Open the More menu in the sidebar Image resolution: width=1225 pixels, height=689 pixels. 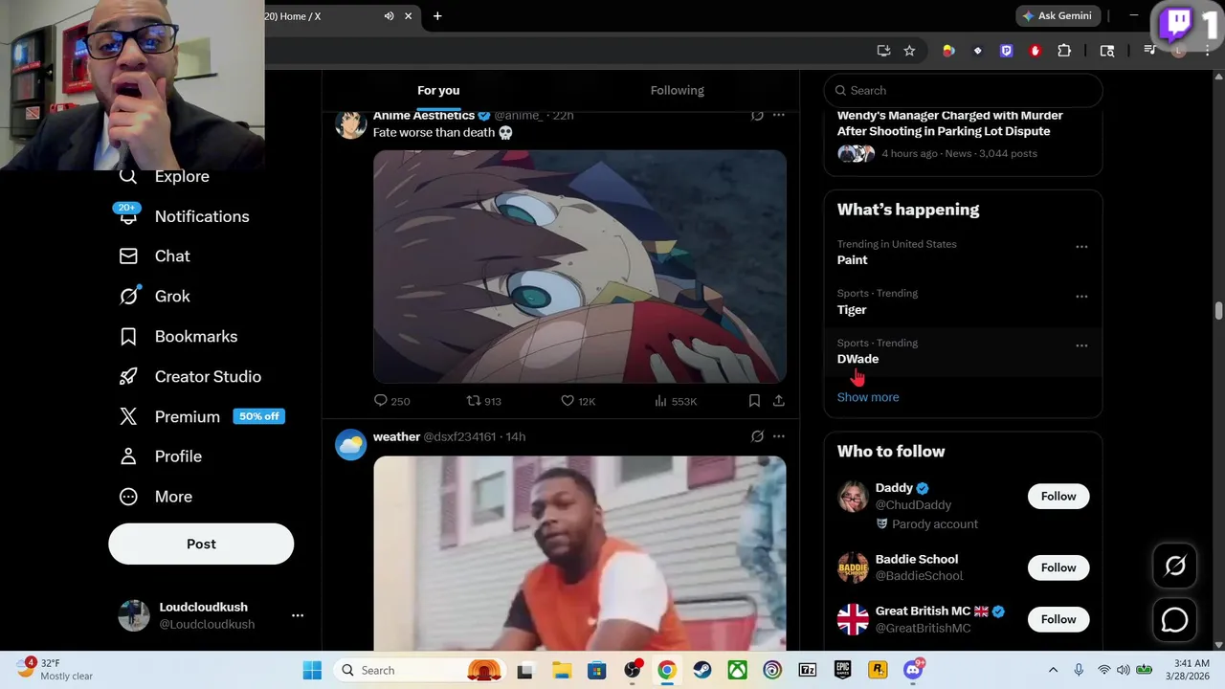click(x=173, y=497)
